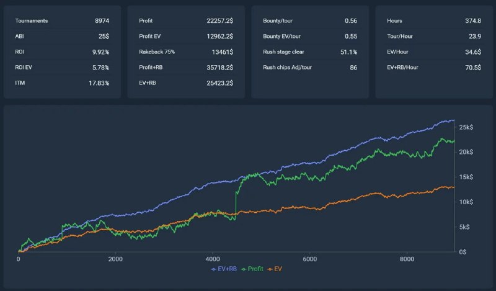Select the Rush stage clear percentage

tap(347, 51)
